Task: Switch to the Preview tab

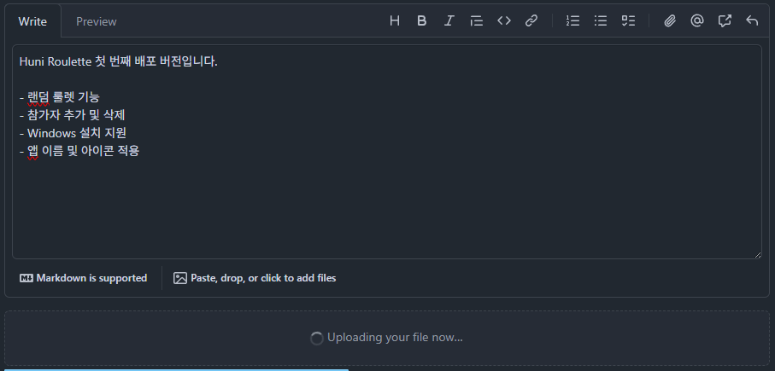Action: click(97, 21)
